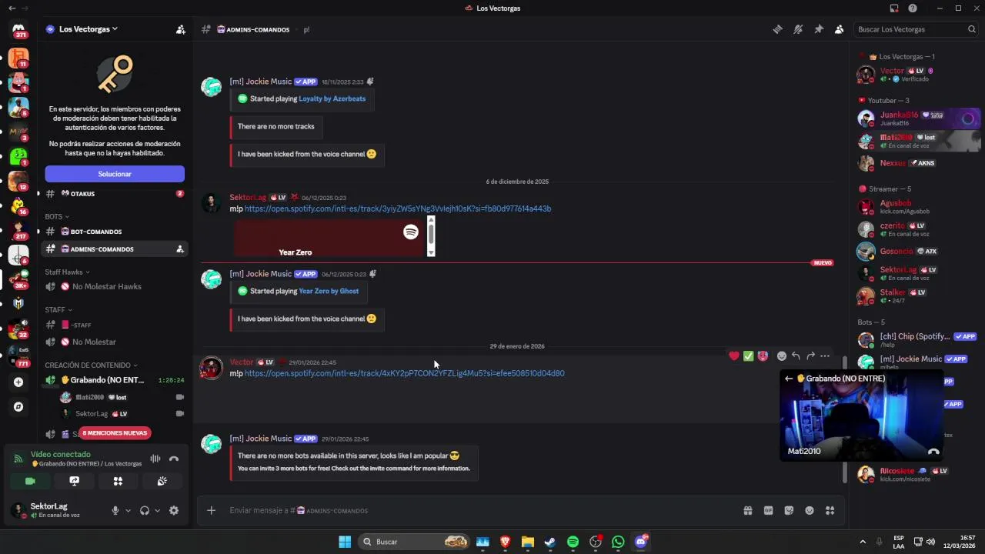Add a server plus icon
Screen dimensions: 985x554
(18, 382)
